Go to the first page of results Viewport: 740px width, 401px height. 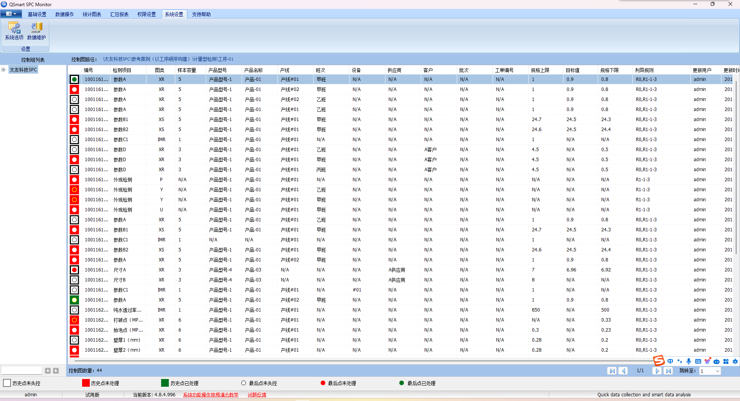point(612,371)
